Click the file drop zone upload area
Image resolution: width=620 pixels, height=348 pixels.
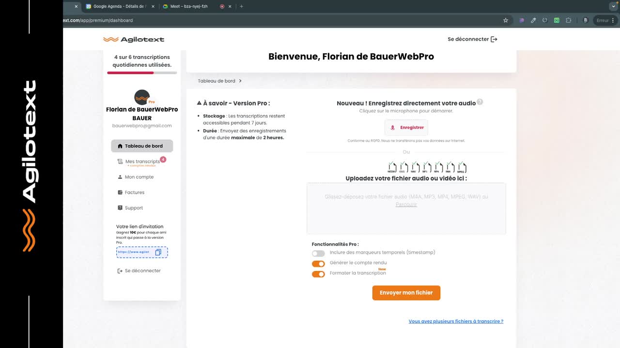[406, 208]
